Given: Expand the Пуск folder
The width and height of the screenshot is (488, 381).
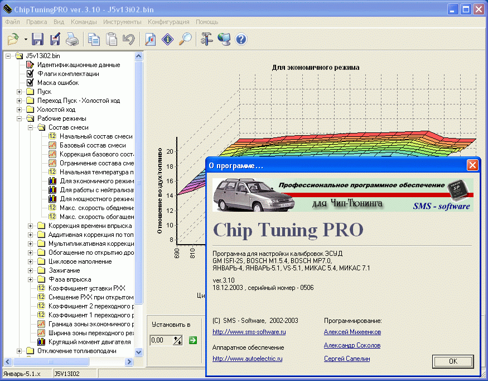Looking at the screenshot, I should [x=20, y=92].
